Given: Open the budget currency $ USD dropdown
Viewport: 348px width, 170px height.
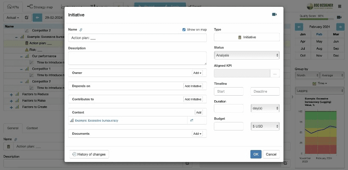Looking at the screenshot, I should click(x=265, y=126).
